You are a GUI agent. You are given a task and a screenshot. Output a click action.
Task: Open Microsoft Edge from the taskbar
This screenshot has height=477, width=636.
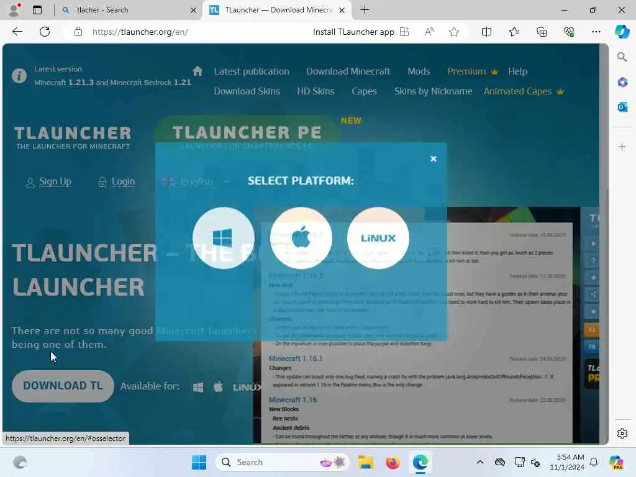pos(420,462)
